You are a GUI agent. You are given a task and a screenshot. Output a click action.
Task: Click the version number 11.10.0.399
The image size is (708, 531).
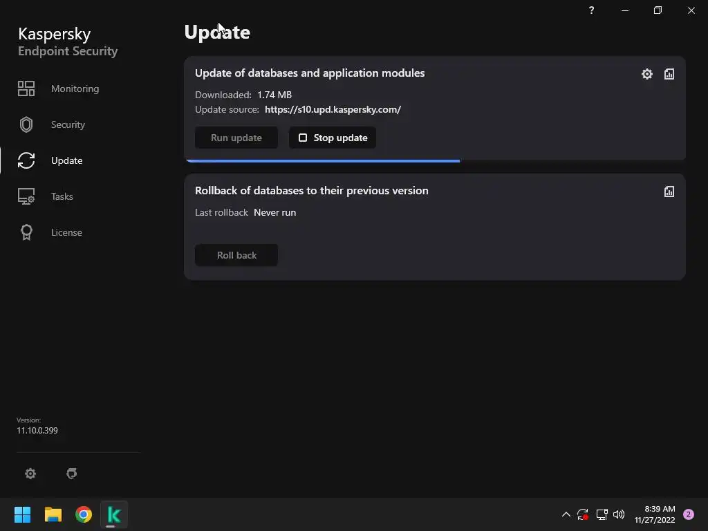[37, 430]
